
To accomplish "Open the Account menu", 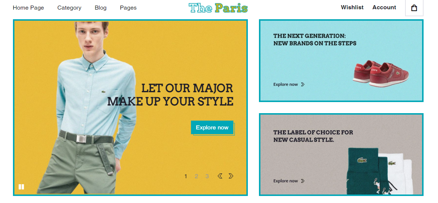I will (384, 7).
